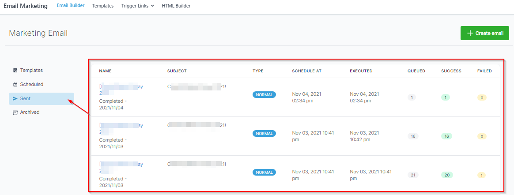Click the failed count badge showing 1
Viewport: 514px width, 195px height.
482,175
